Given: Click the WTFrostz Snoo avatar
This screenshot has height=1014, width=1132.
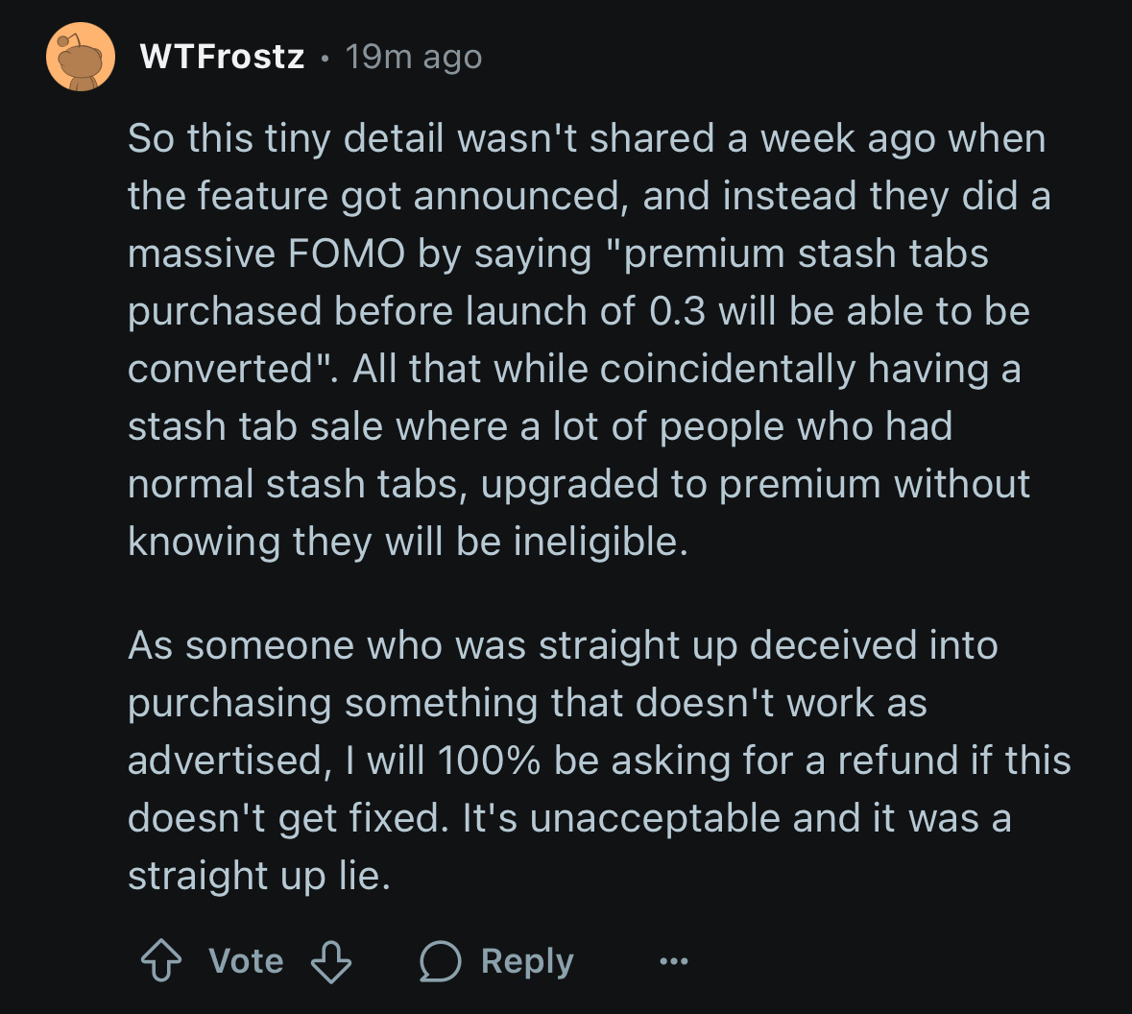Looking at the screenshot, I should [x=81, y=57].
